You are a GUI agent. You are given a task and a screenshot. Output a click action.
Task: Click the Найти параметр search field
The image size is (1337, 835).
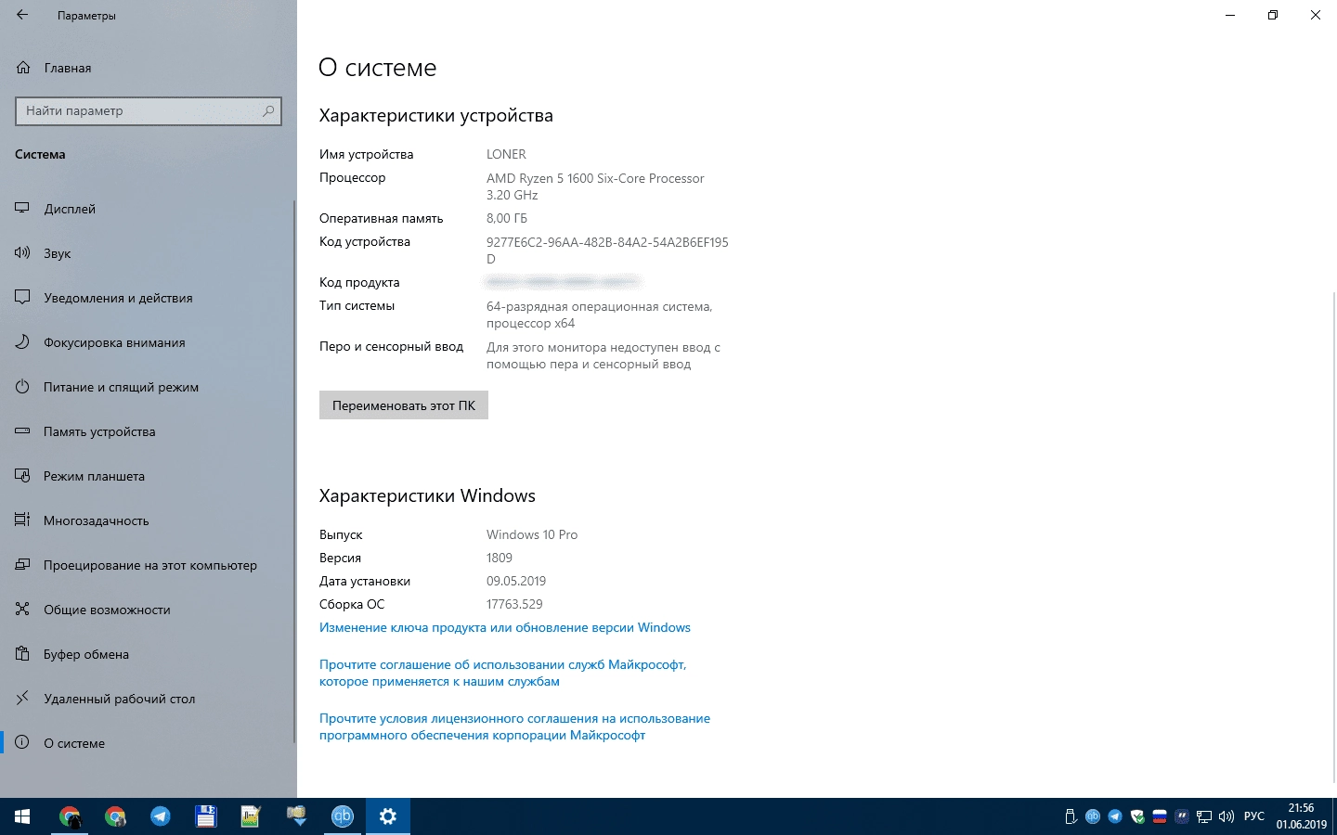(149, 110)
